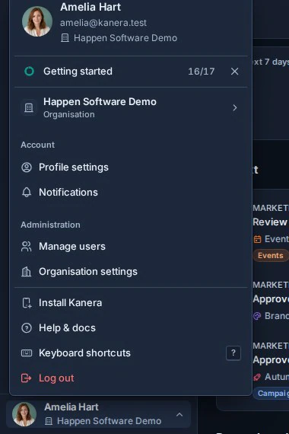The image size is (289, 434).
Task: Click the Install Kanera device icon
Action: tap(27, 303)
